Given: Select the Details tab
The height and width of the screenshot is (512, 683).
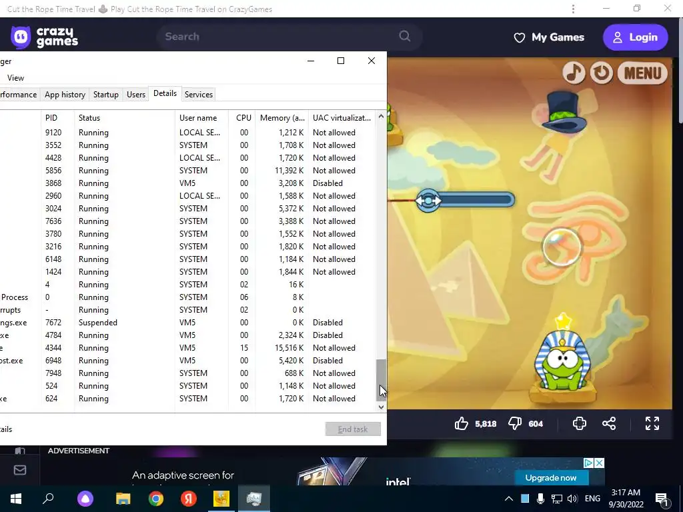Looking at the screenshot, I should 165,93.
